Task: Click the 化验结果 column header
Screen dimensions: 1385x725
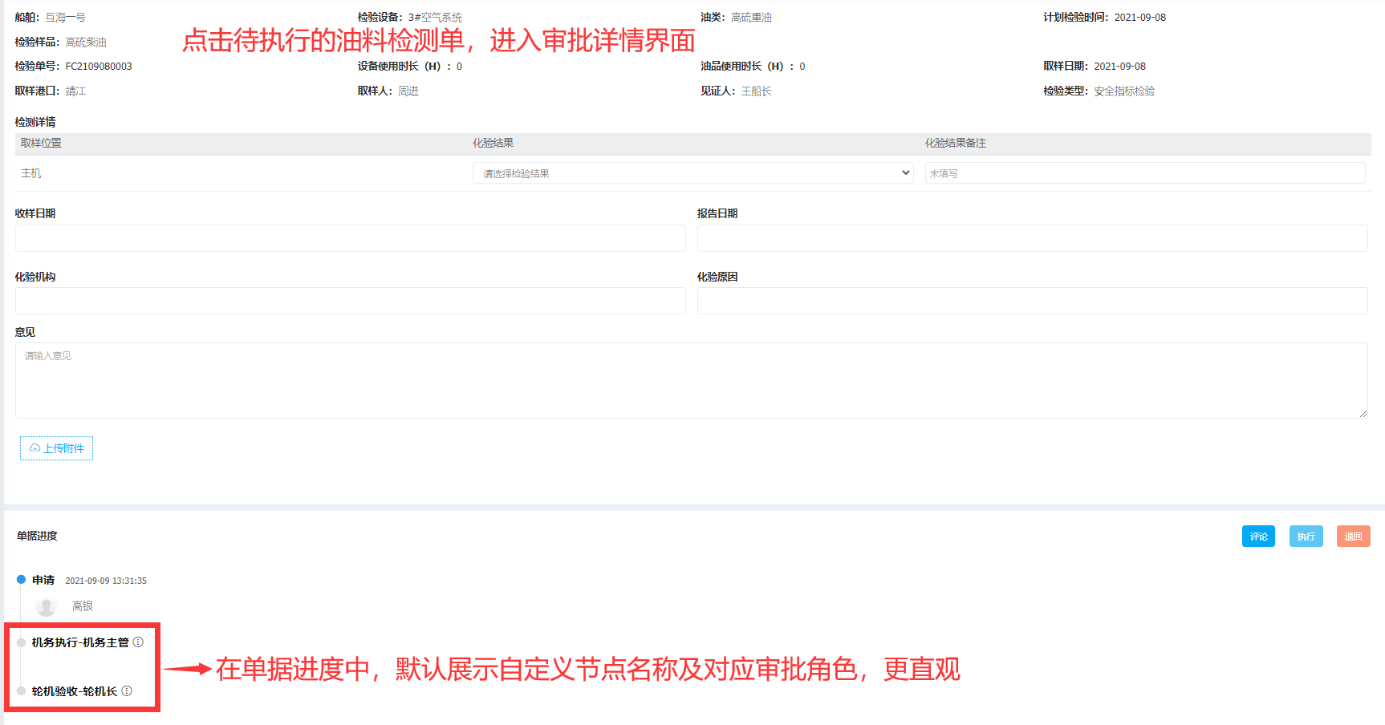Action: [493, 144]
